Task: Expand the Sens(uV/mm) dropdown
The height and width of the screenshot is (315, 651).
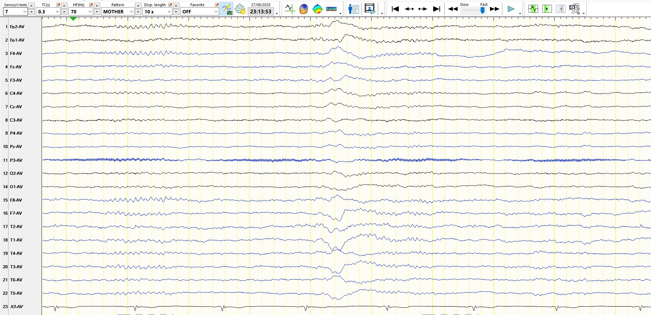Action: click(24, 12)
